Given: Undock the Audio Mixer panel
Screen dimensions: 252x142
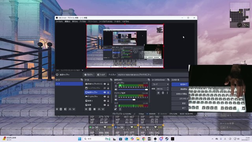Looking at the screenshot, I should 149,80.
